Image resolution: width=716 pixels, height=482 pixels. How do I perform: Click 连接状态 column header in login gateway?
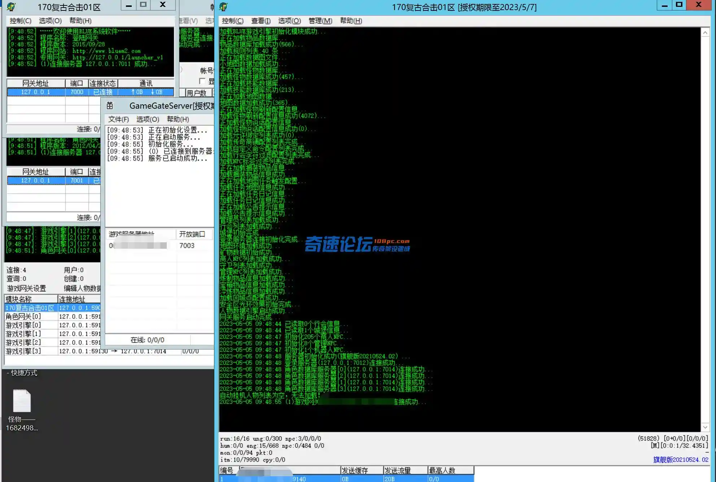point(103,83)
